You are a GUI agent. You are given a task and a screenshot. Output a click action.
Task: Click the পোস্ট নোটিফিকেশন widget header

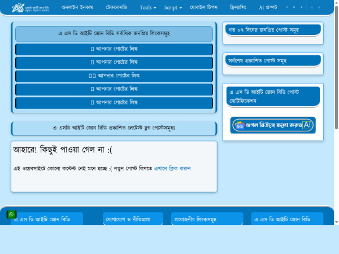coord(273,97)
